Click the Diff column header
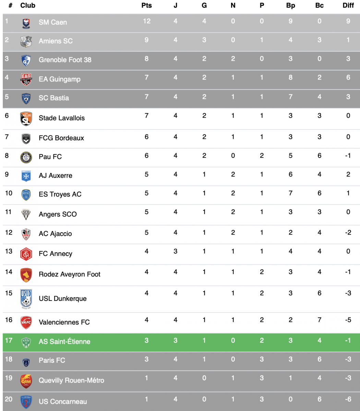The width and height of the screenshot is (360, 411). tap(348, 5)
